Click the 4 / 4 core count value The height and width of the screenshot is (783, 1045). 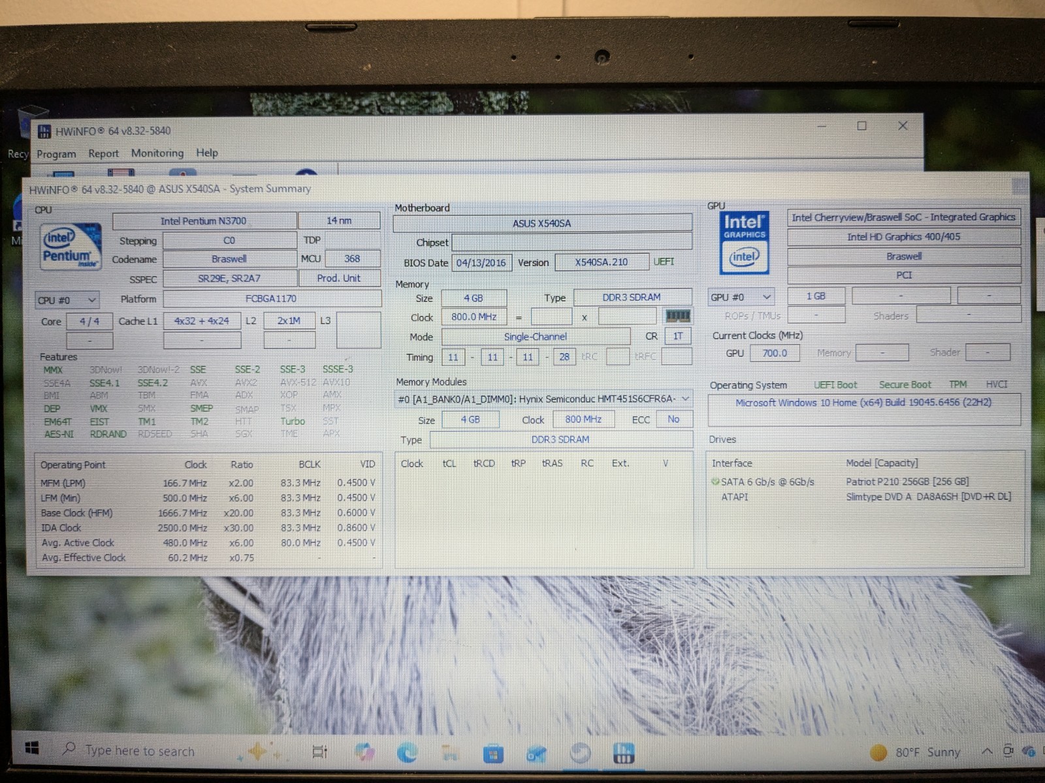89,321
